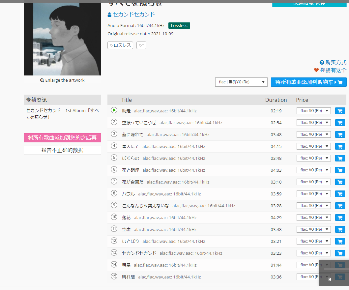Add 星天にて to shopping cart
Image resolution: width=349 pixels, height=290 pixels.
click(340, 146)
